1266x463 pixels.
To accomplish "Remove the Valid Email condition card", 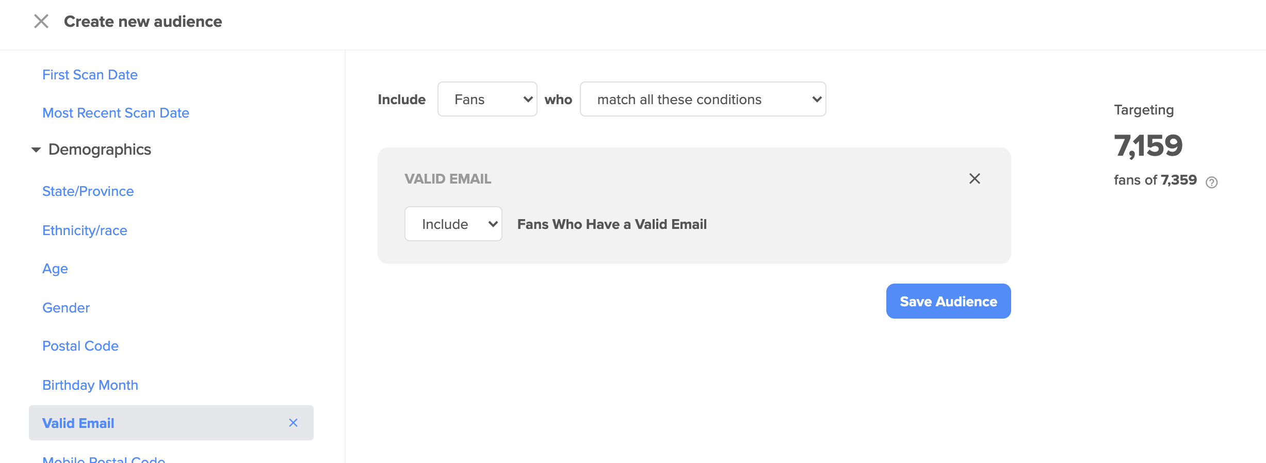I will (975, 178).
